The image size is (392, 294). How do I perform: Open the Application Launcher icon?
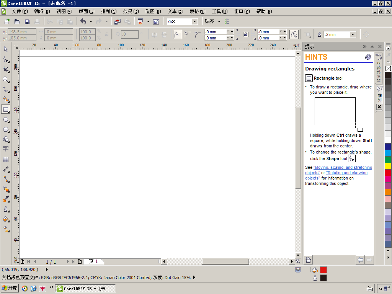pos(140,21)
